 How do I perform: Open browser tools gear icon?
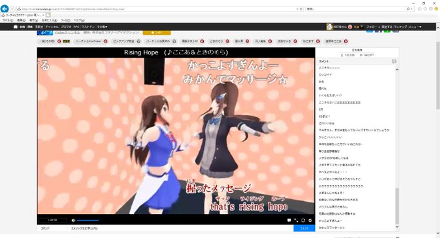click(x=431, y=9)
